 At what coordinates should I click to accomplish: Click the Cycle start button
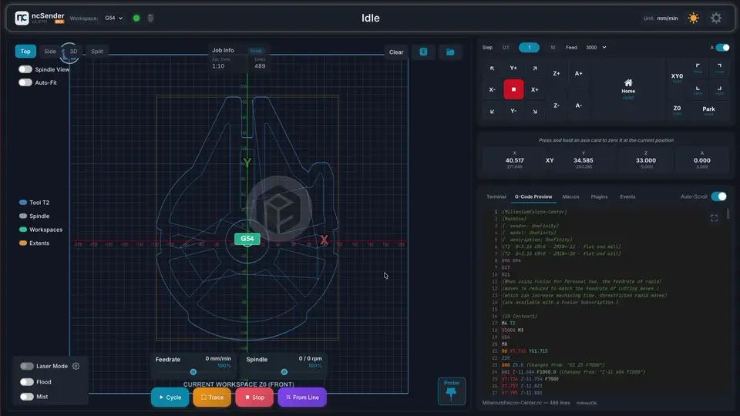(170, 398)
